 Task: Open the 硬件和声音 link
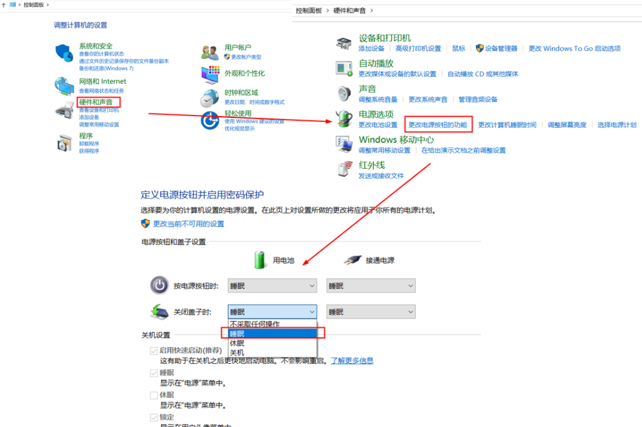pos(96,101)
